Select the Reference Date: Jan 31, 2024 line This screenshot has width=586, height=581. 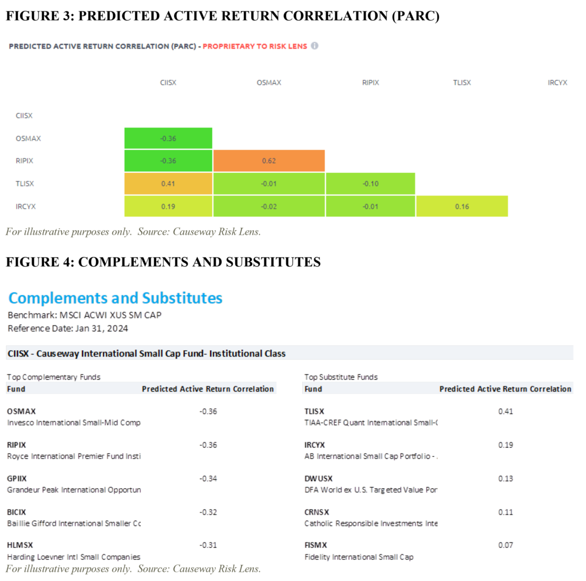[x=68, y=329]
